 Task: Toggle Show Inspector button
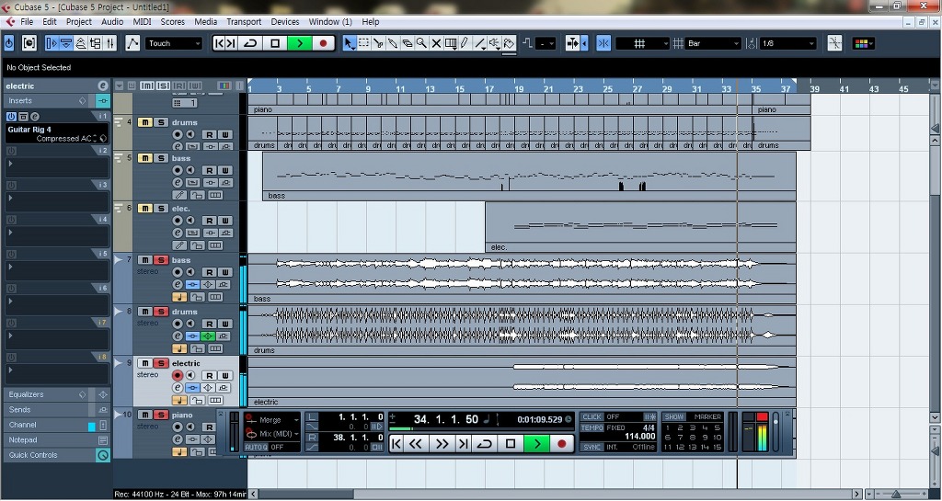click(x=52, y=43)
